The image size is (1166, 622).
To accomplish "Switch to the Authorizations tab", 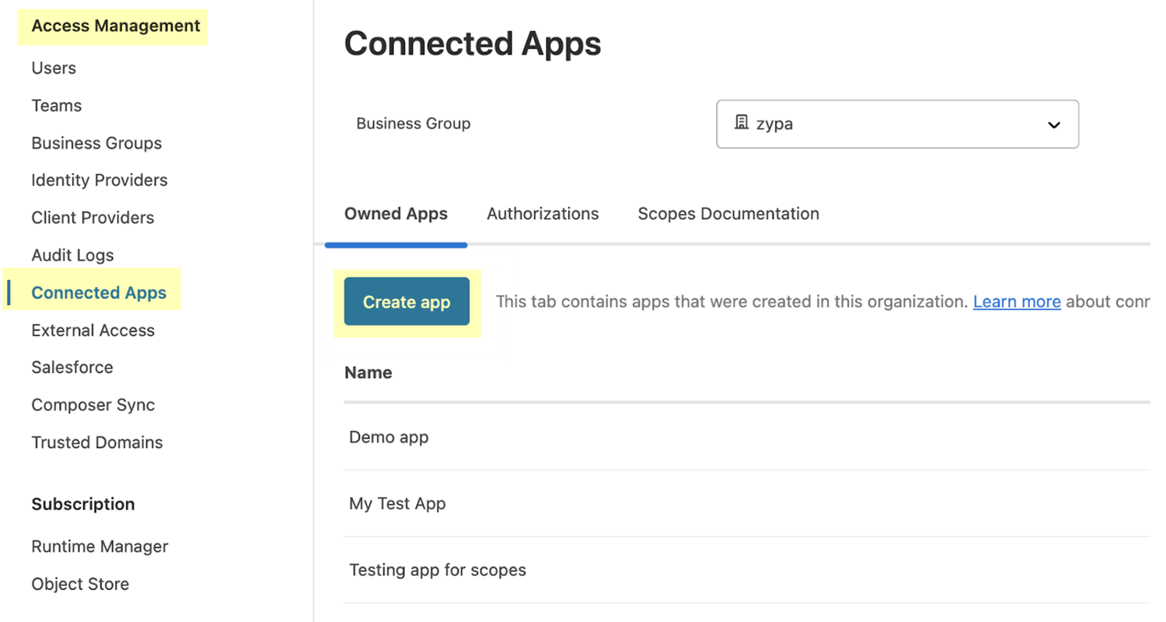I will coord(543,214).
